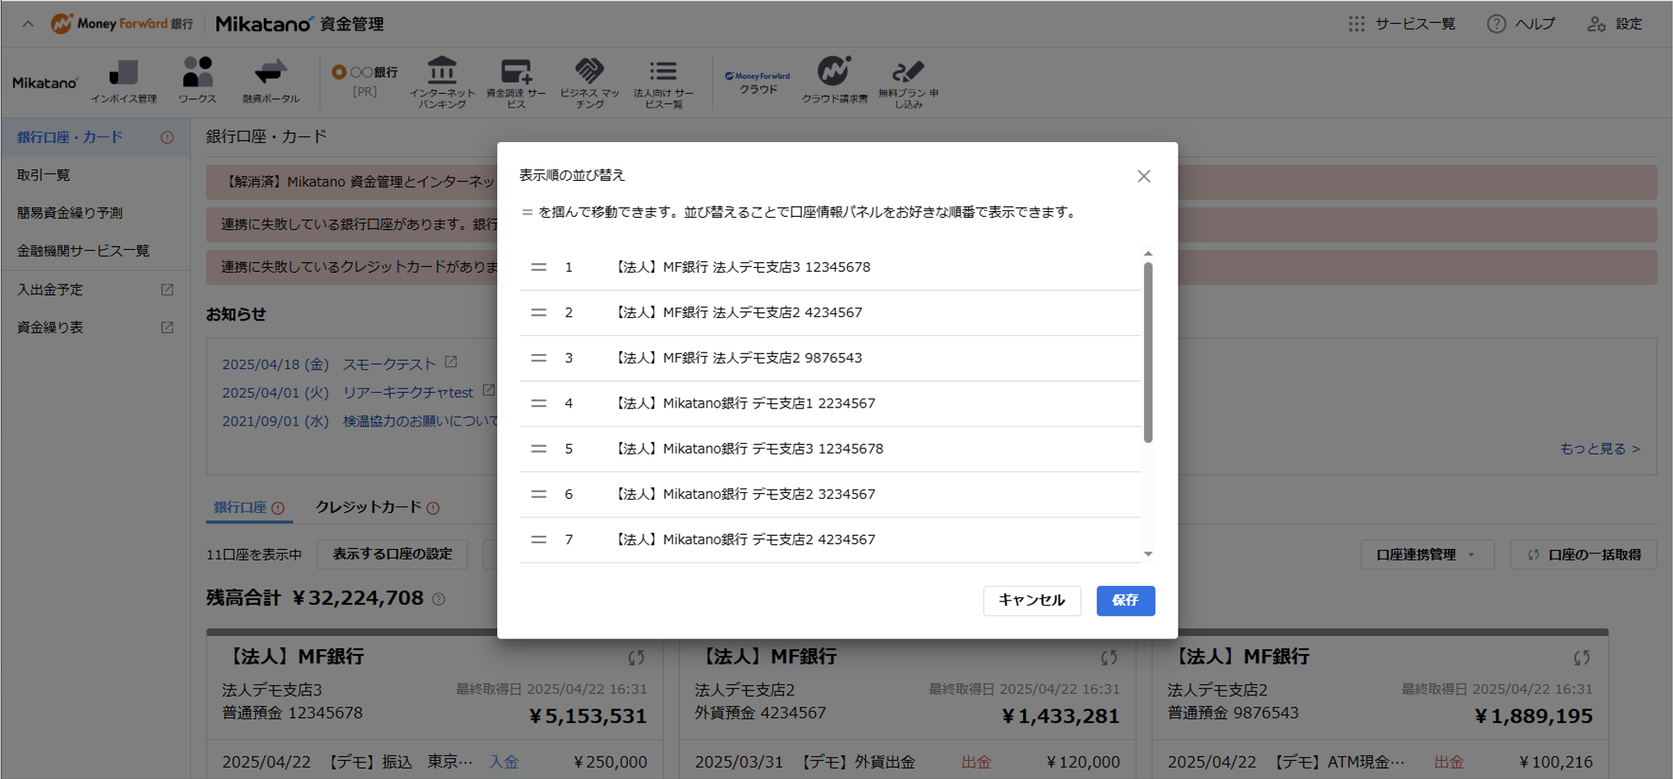The image size is (1673, 779).
Task: Click balance ¥5,153,531
Action: tap(588, 717)
